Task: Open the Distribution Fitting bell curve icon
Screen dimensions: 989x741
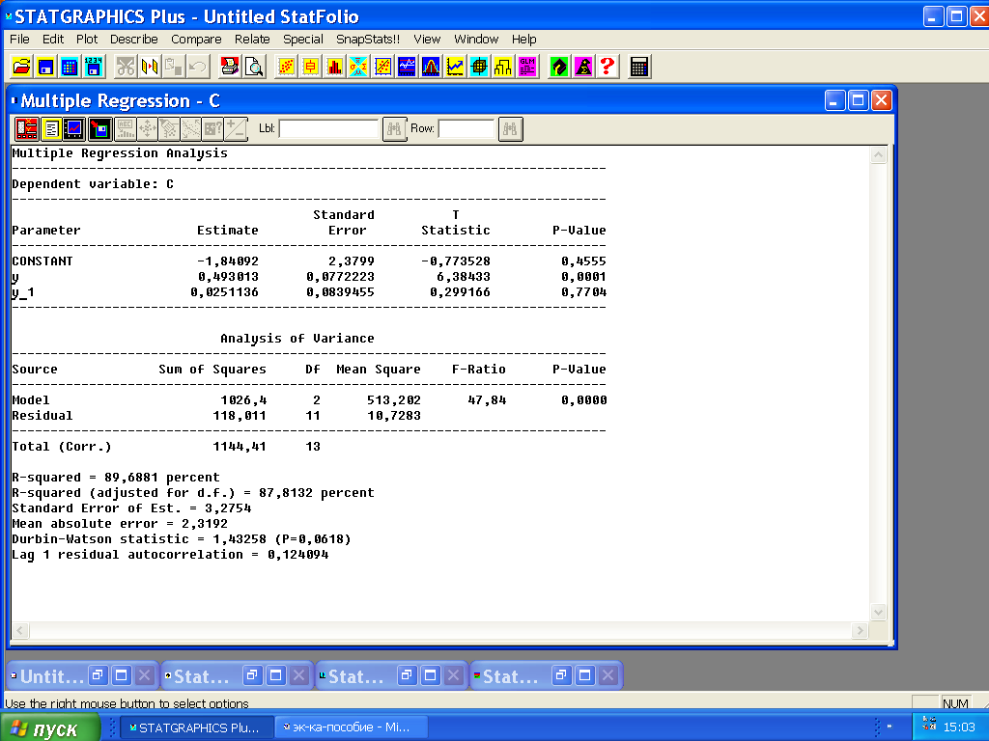Action: click(430, 67)
